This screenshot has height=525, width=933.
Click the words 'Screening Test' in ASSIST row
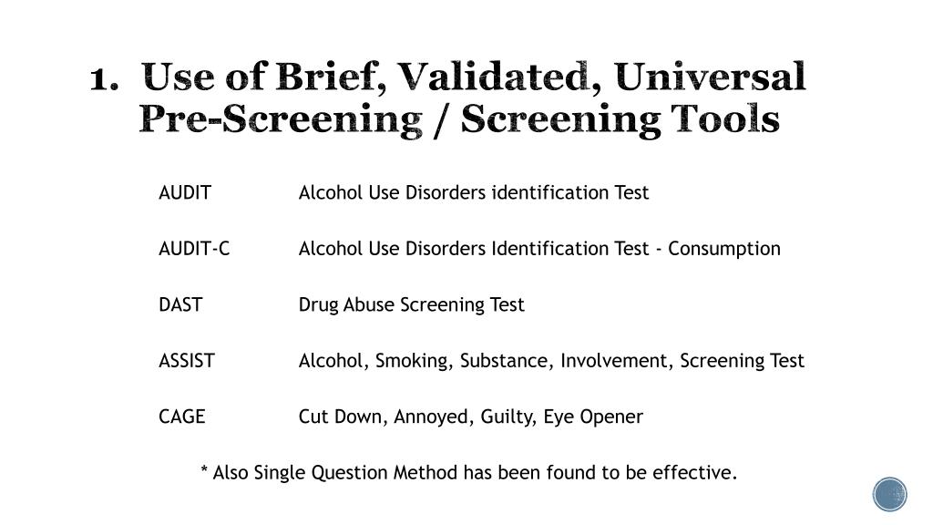pos(742,361)
